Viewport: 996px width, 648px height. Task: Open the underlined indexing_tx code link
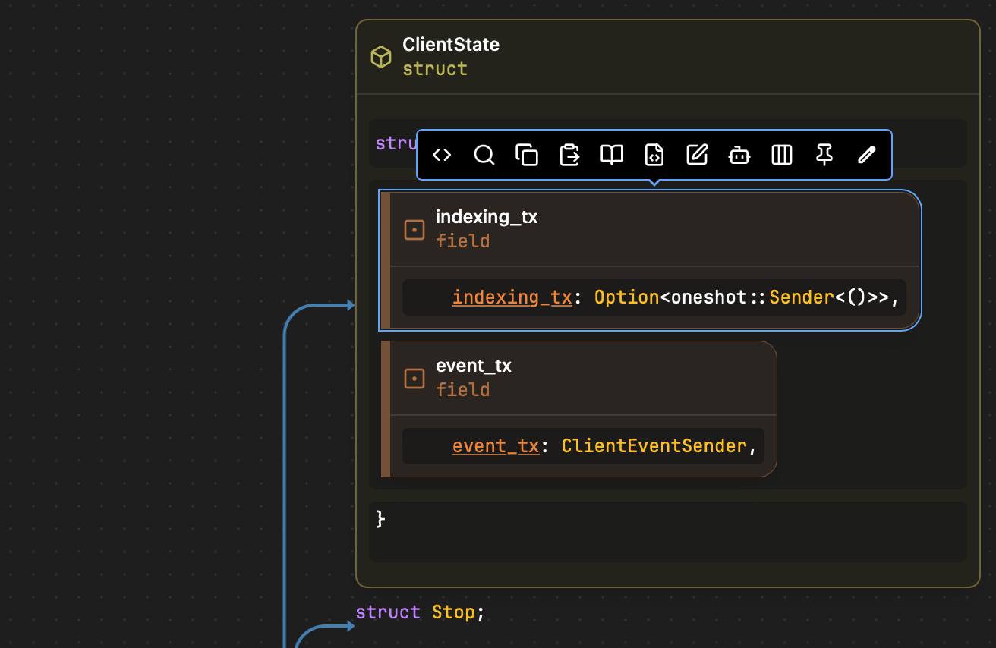point(512,297)
